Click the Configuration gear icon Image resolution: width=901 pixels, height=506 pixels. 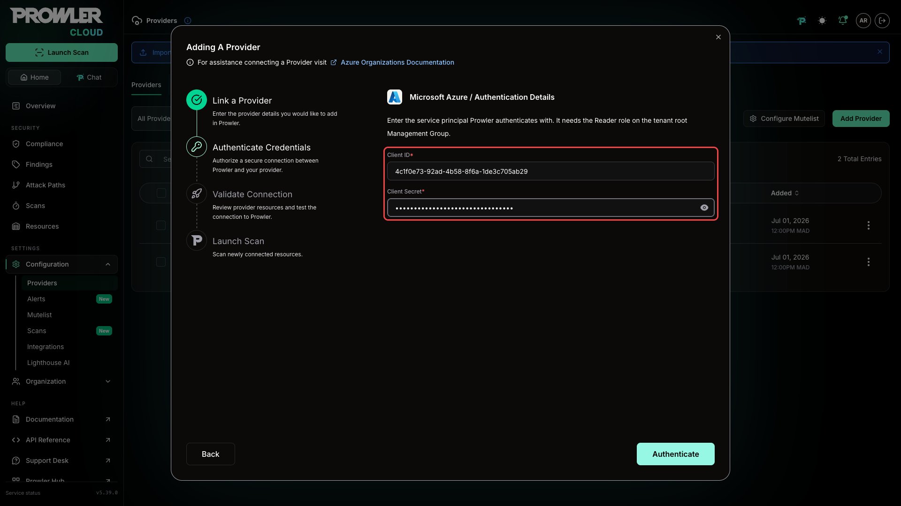(16, 264)
